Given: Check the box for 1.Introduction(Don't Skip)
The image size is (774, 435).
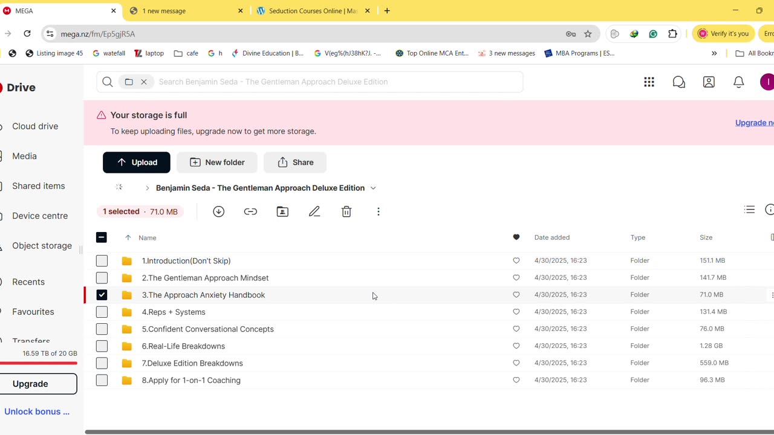Looking at the screenshot, I should 102,261.
